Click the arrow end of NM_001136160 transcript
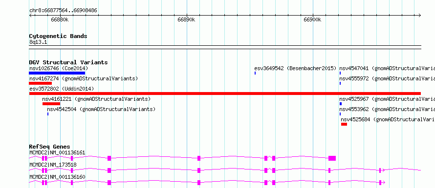Image resolution: width=435 pixels, height=188 pixels. [384, 183]
